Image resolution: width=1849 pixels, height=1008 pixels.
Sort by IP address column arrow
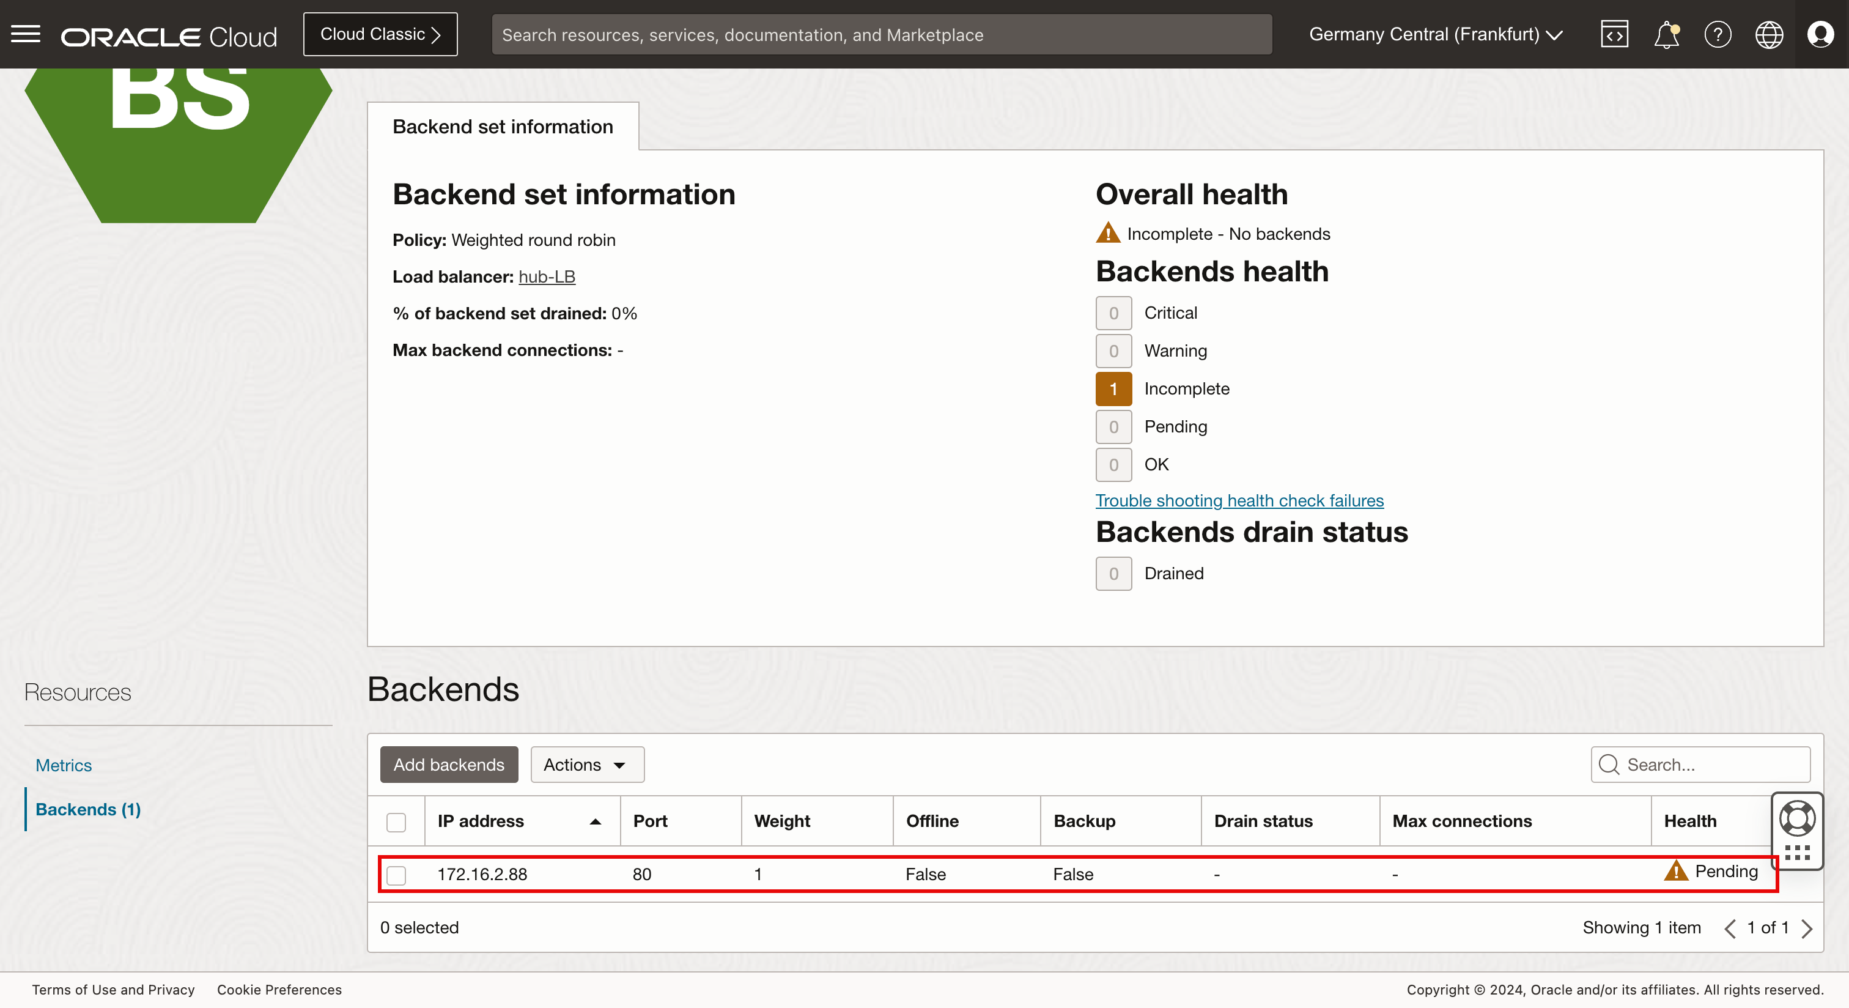(595, 821)
